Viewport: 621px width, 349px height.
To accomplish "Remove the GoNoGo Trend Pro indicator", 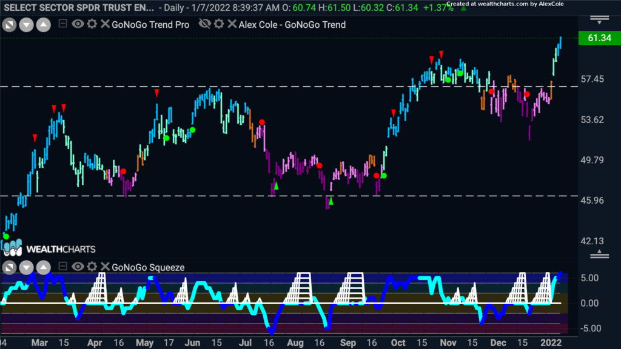I will (105, 24).
